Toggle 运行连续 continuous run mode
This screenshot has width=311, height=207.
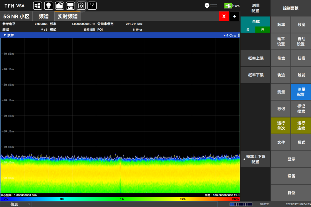pos(301,126)
